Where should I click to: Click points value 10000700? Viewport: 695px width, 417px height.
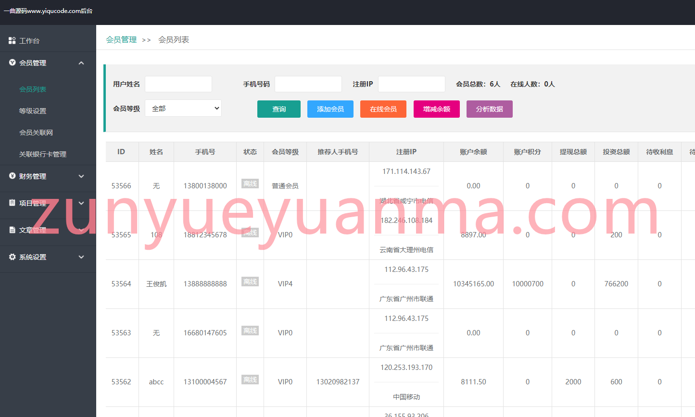528,284
